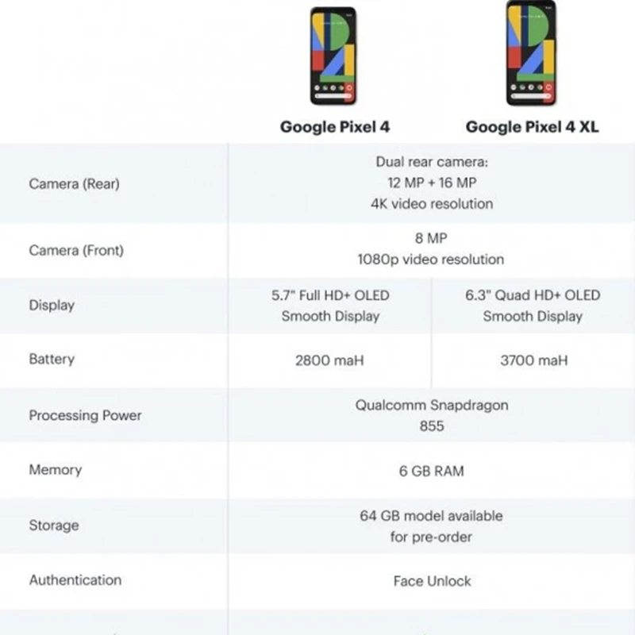Click the 6 GB RAM value
The height and width of the screenshot is (635, 635).
coord(432,471)
